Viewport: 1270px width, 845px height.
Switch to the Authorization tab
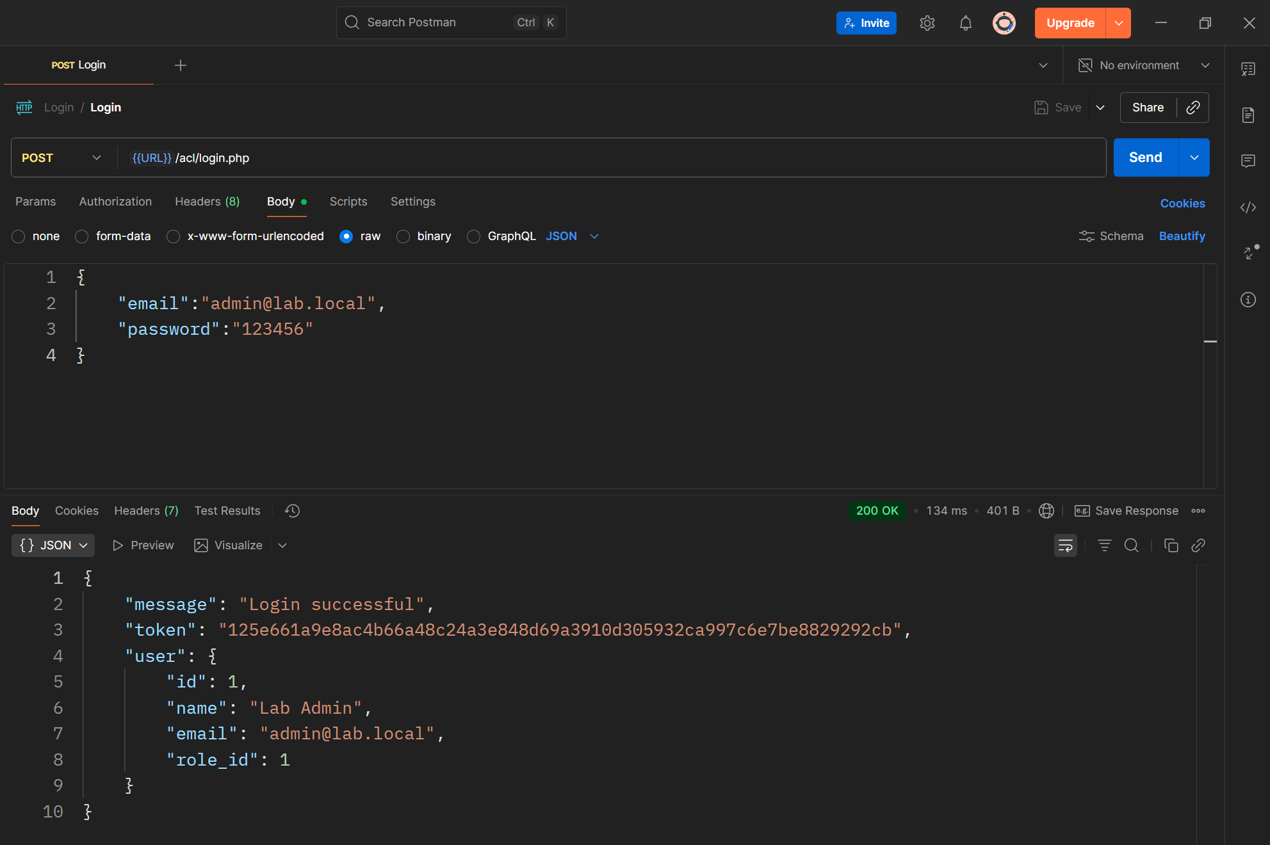[x=115, y=202]
